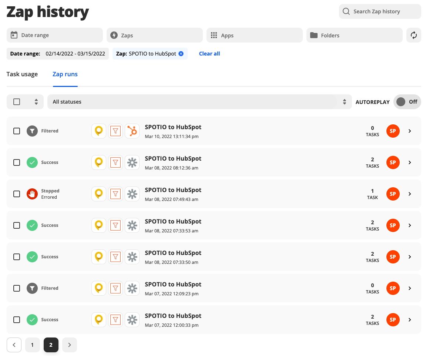Click the 0 TASKS count on the Mar 10 run
Viewport: 426px width, 356px height.
tap(372, 131)
